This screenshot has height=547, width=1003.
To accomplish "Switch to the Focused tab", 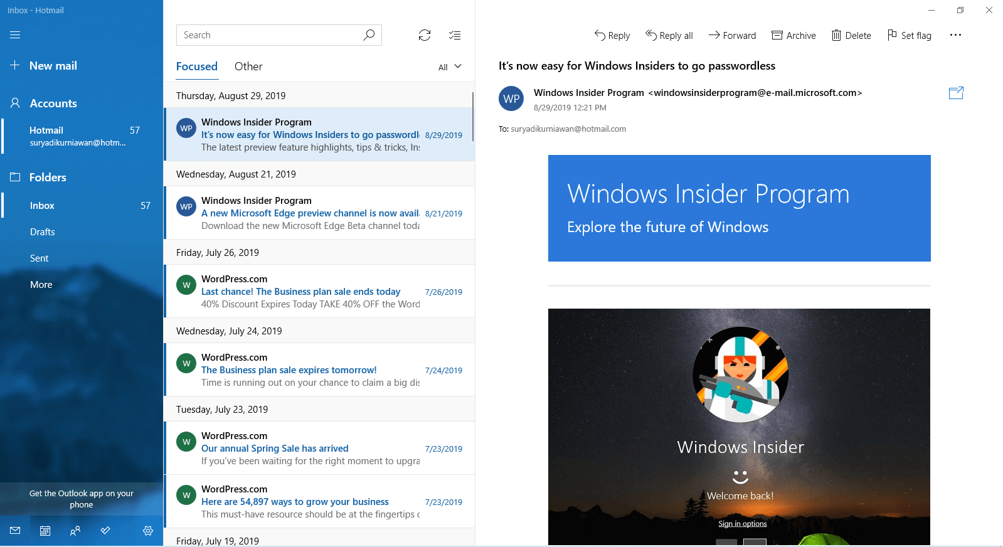I will point(197,66).
